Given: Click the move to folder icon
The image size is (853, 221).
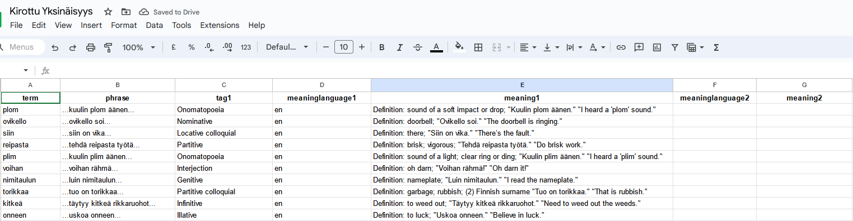Looking at the screenshot, I should click(x=126, y=12).
